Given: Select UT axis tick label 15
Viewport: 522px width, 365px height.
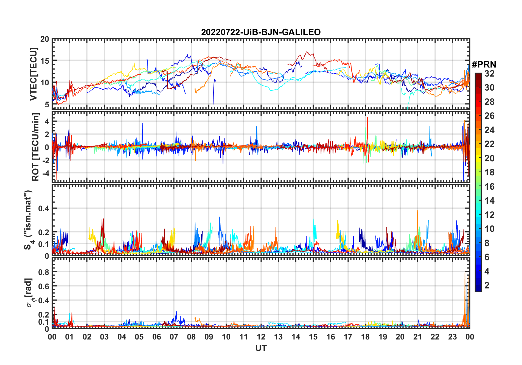Looking at the screenshot, I should [313, 337].
